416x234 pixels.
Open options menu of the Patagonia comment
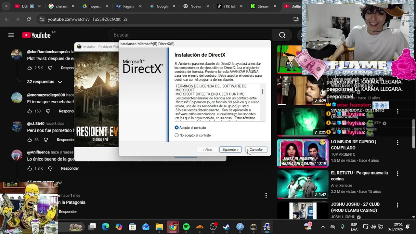click(266, 195)
